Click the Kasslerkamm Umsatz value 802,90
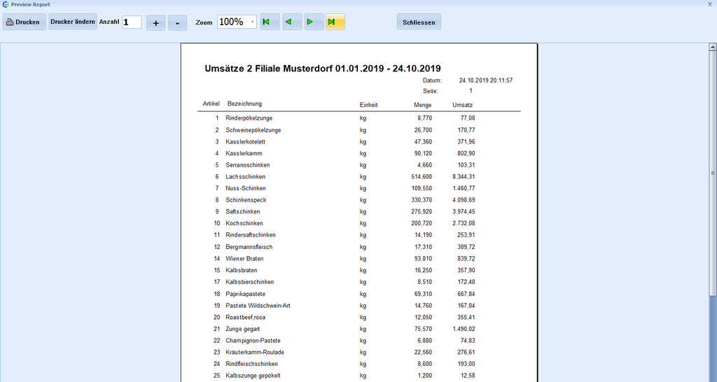This screenshot has width=717, height=382. coord(466,153)
